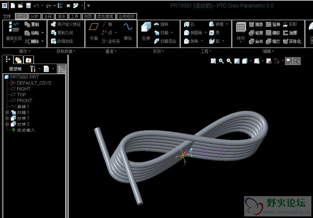
Task: Select the 扫描混合 Swept Blend tool
Action: pos(165,41)
